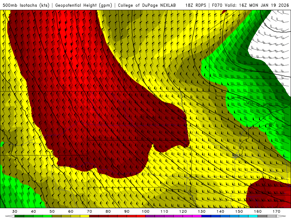The height and width of the screenshot is (218, 291).
Task: Select the magenta swatch left of 130
Action: [x=197, y=216]
